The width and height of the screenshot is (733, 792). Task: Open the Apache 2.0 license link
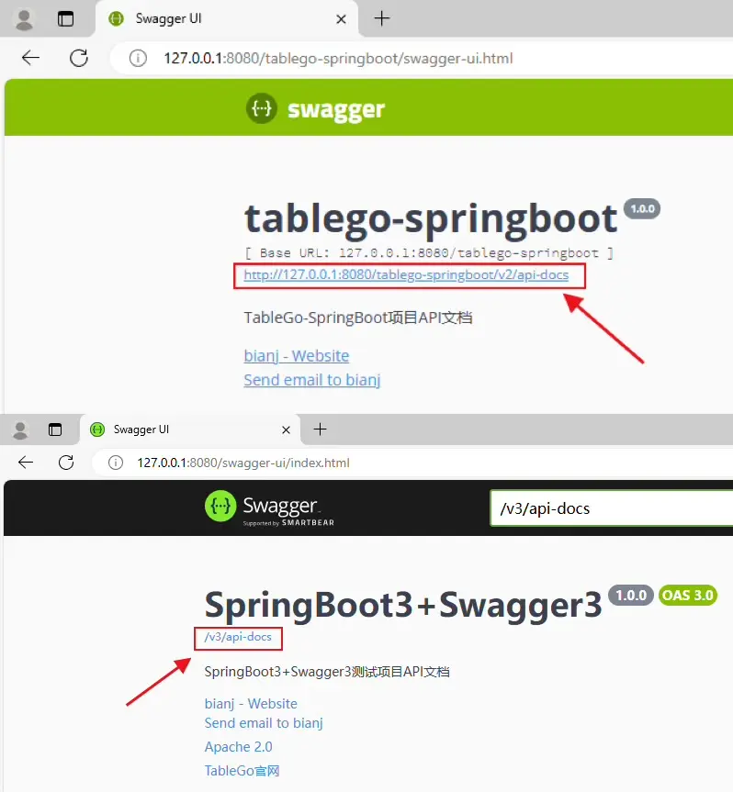click(238, 746)
